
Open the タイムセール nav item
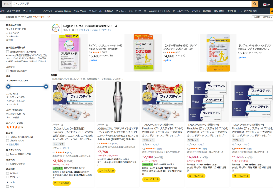95,11
